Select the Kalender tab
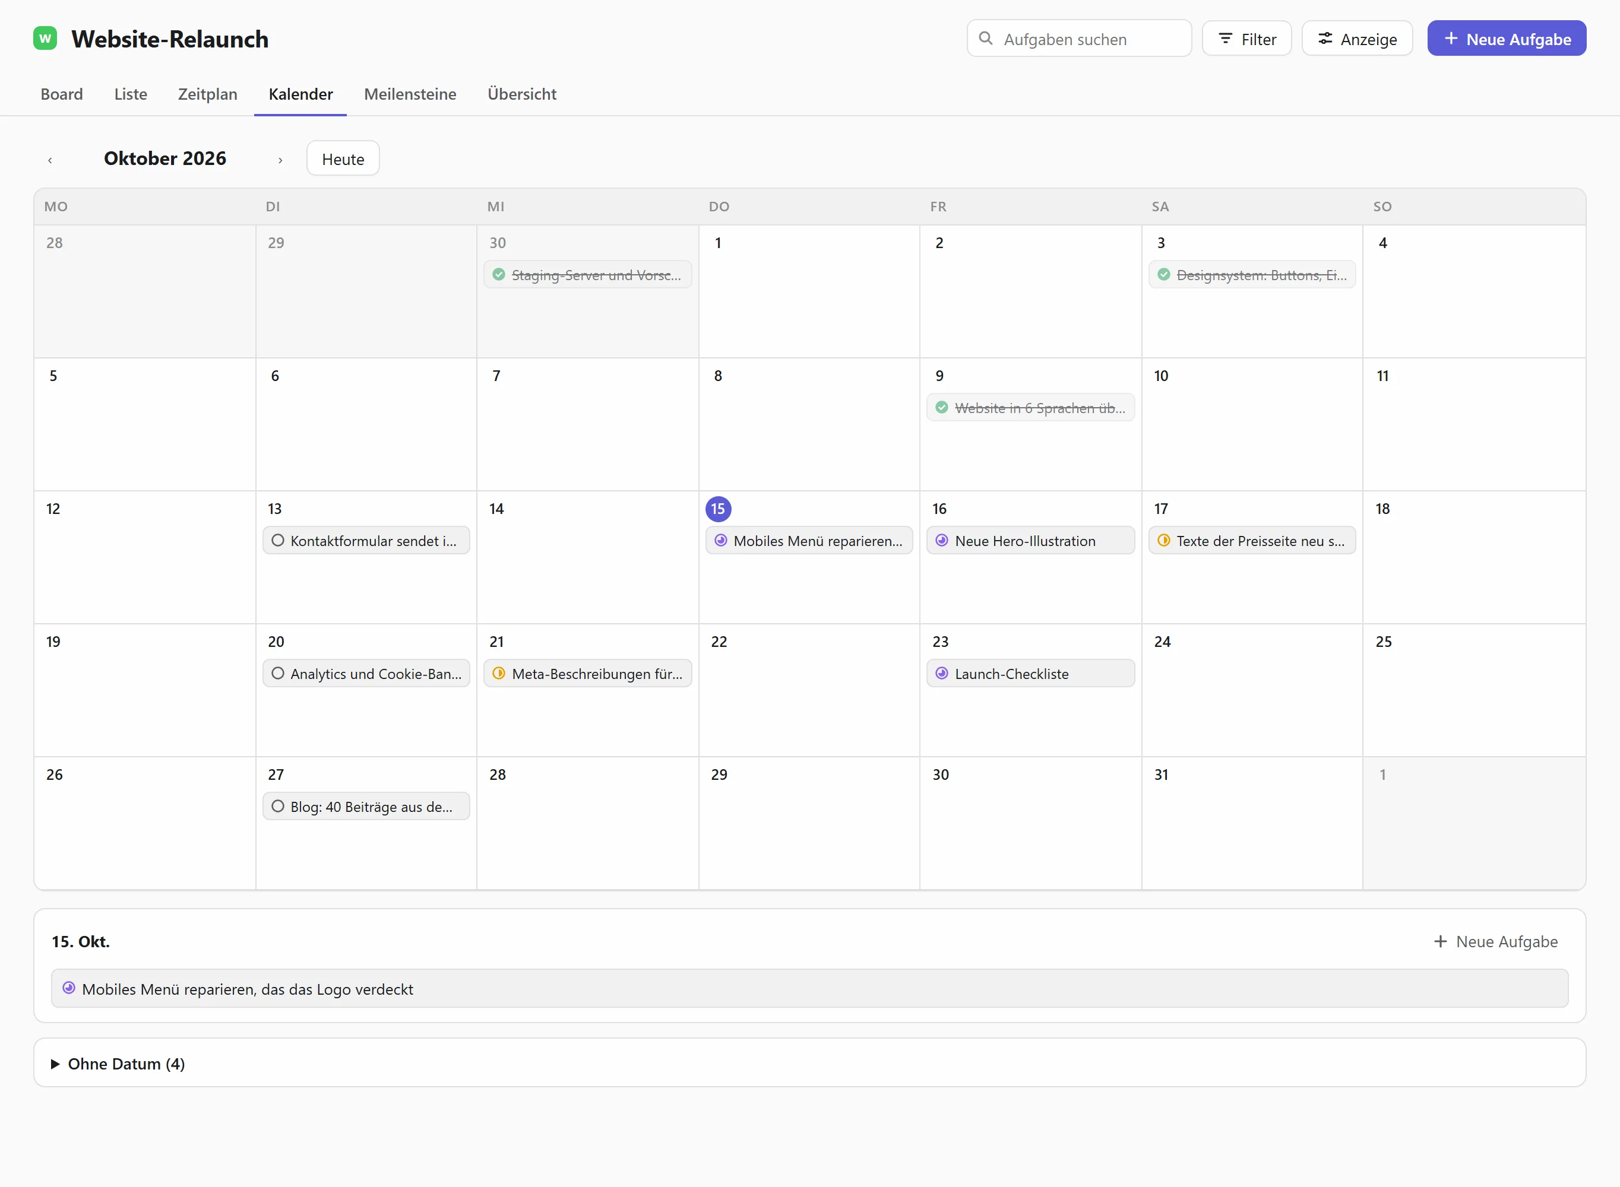 click(300, 94)
